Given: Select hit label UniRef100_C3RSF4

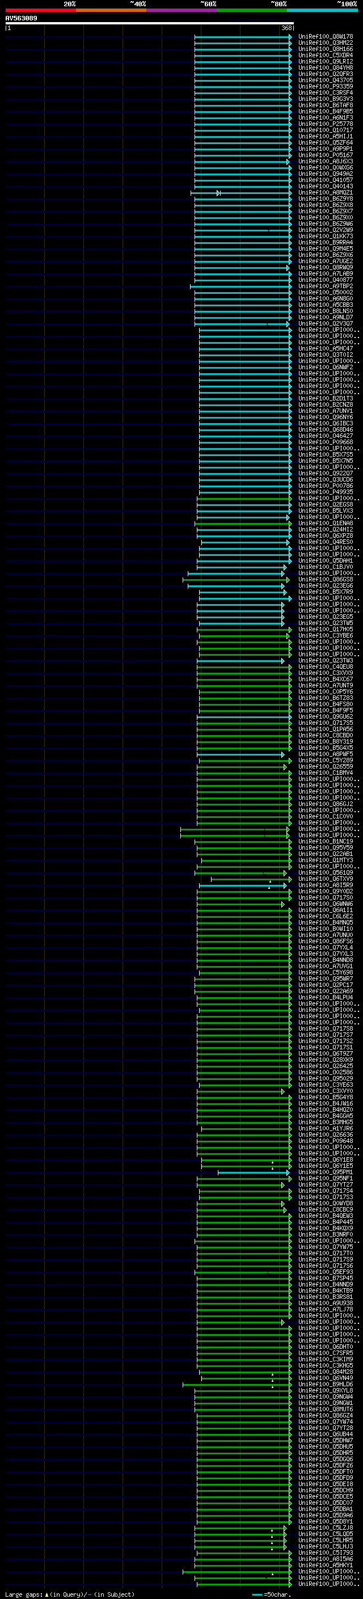Looking at the screenshot, I should [326, 92].
